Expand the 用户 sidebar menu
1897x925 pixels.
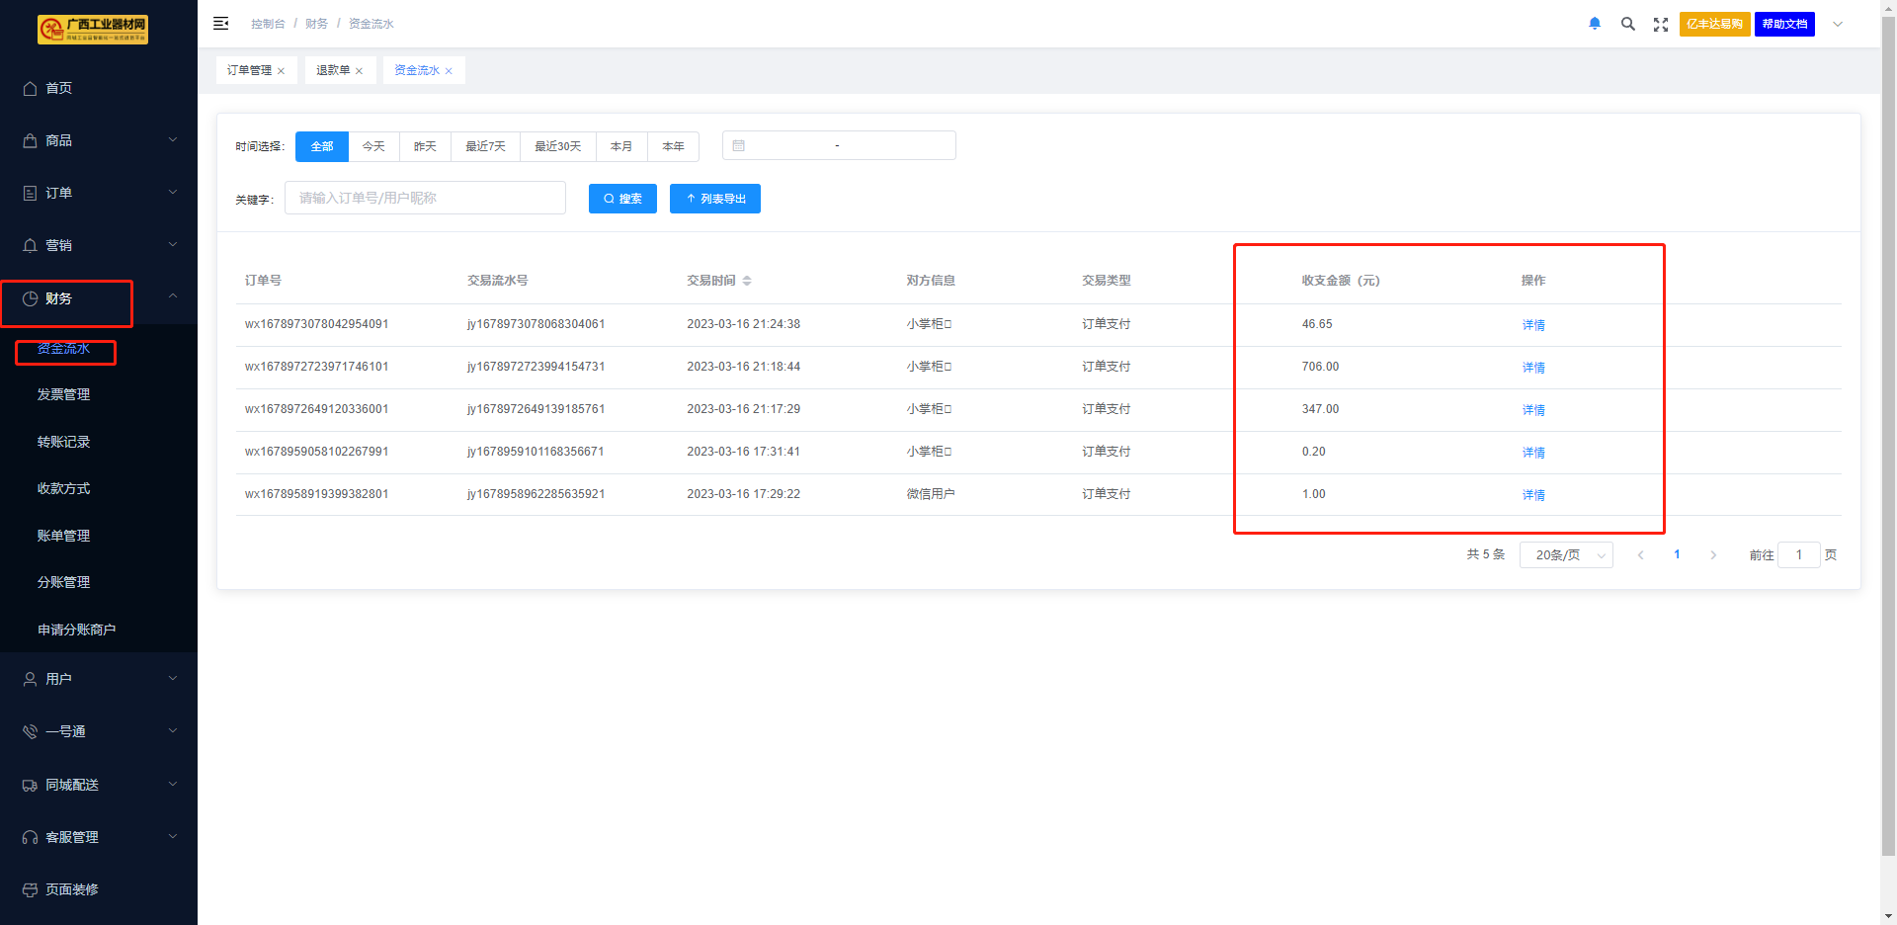click(x=99, y=679)
